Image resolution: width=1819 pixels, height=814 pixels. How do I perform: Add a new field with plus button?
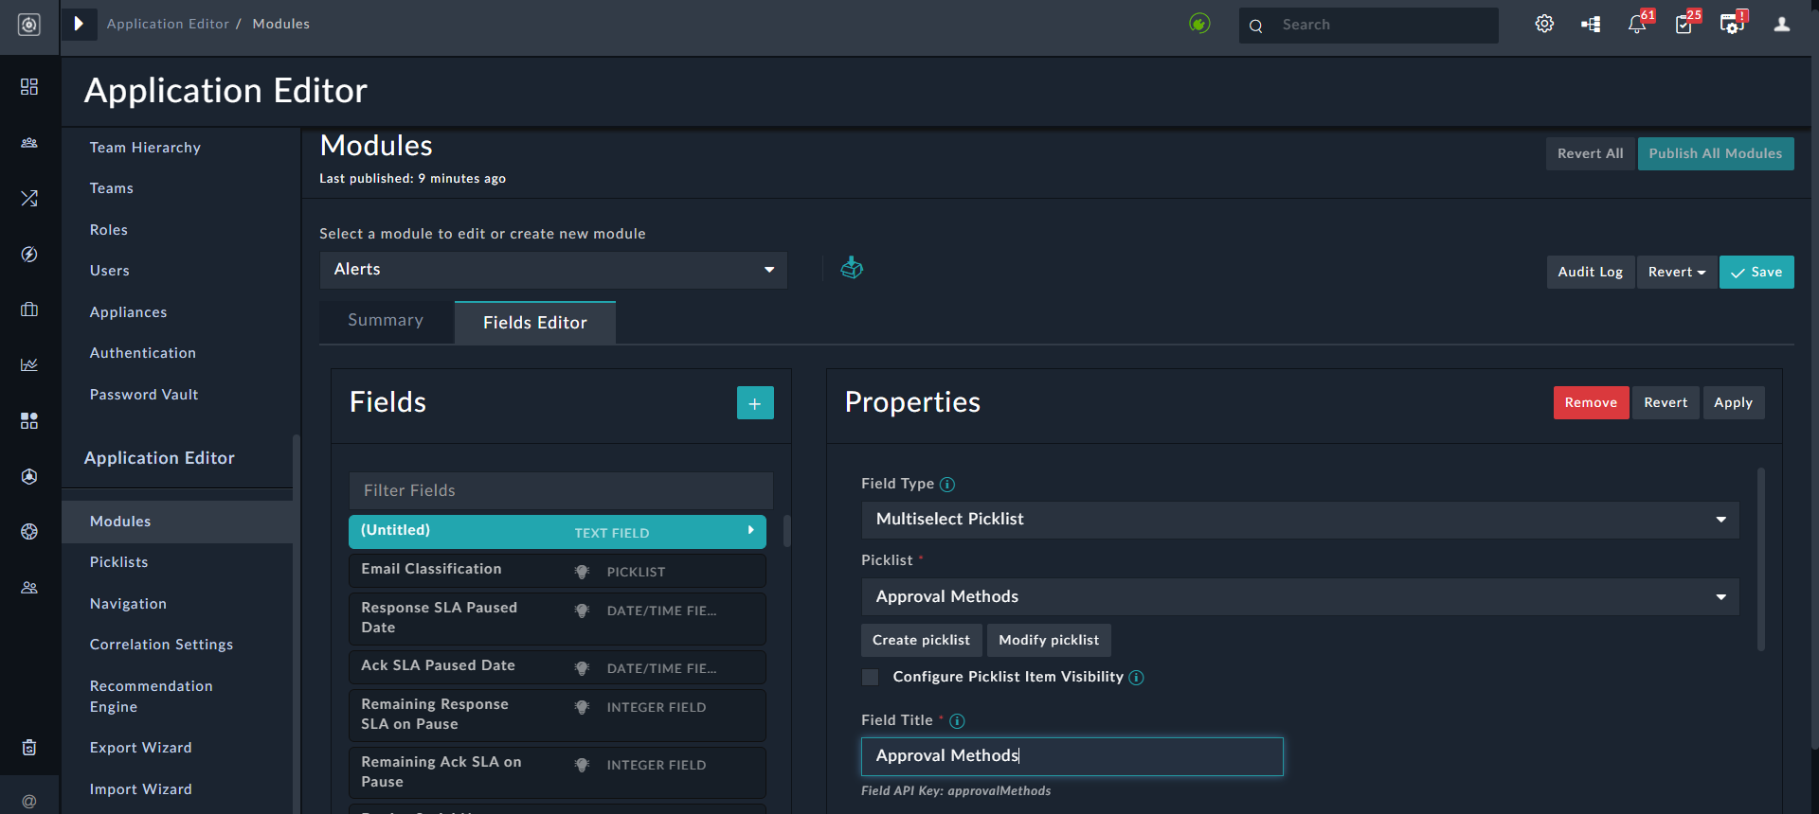[755, 403]
